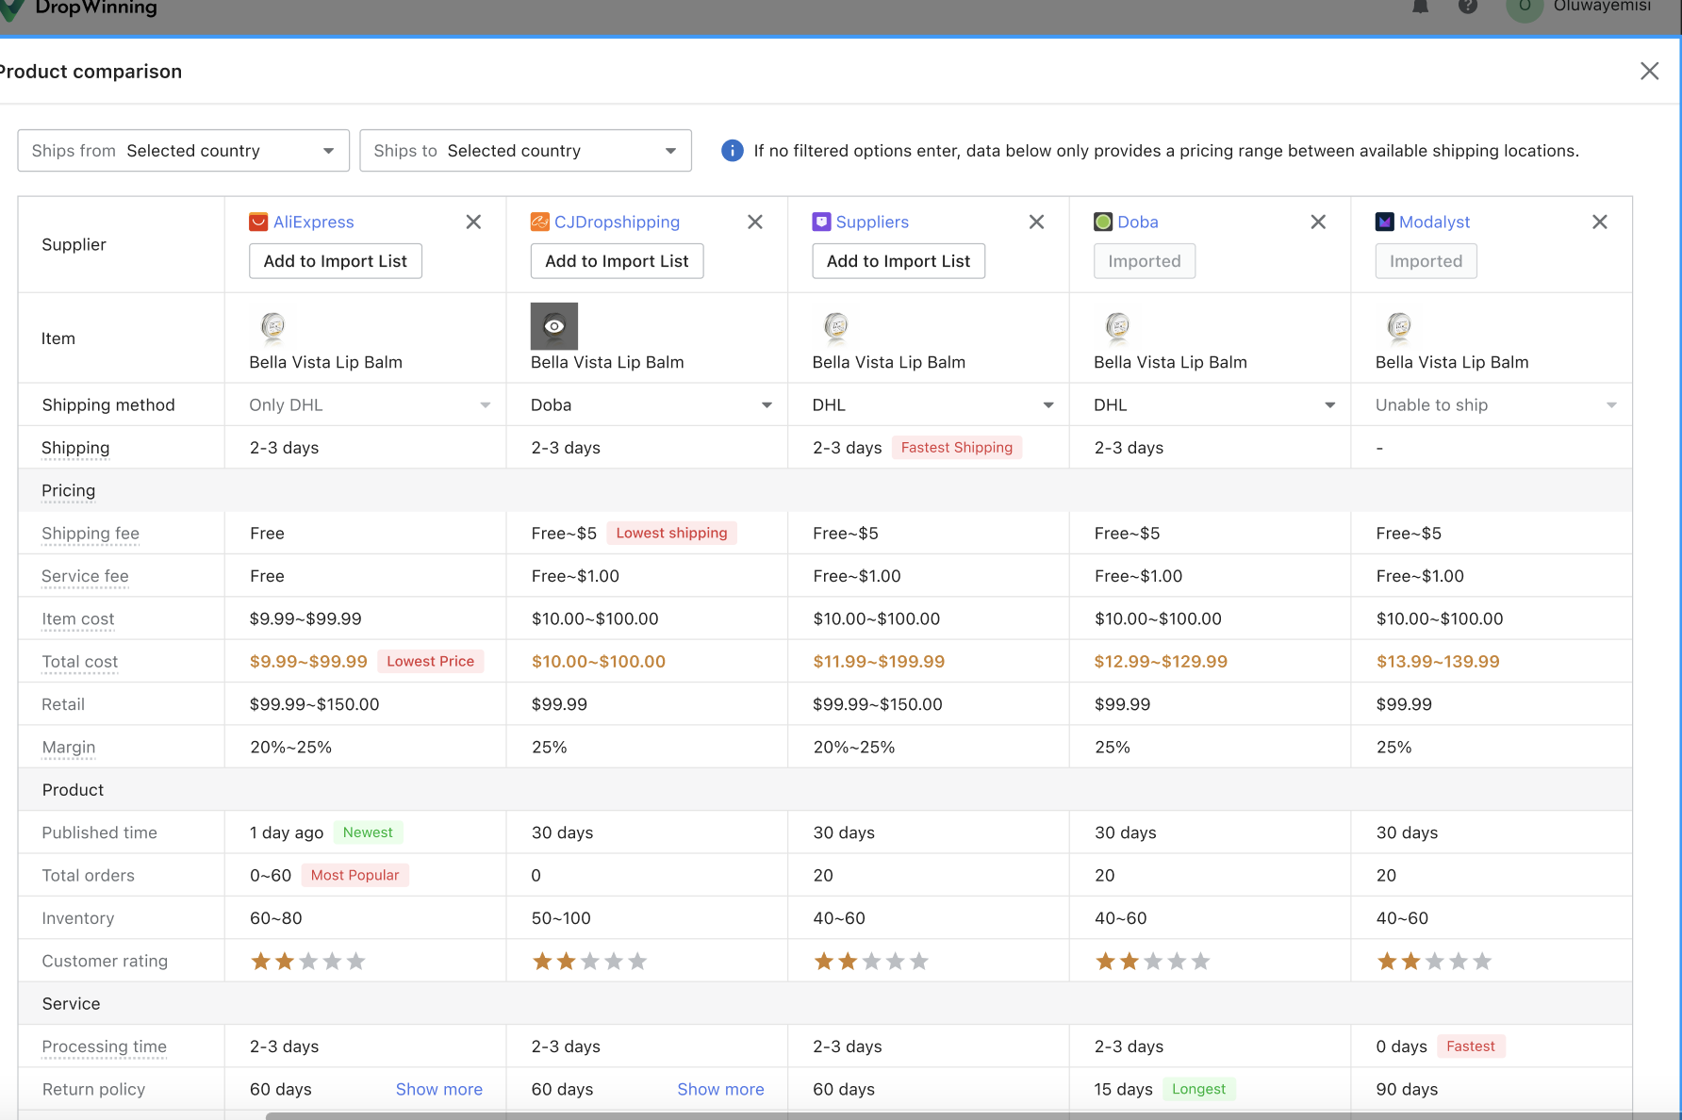Click the Processing time row label
Viewport: 1682px width, 1120px height.
(104, 1046)
